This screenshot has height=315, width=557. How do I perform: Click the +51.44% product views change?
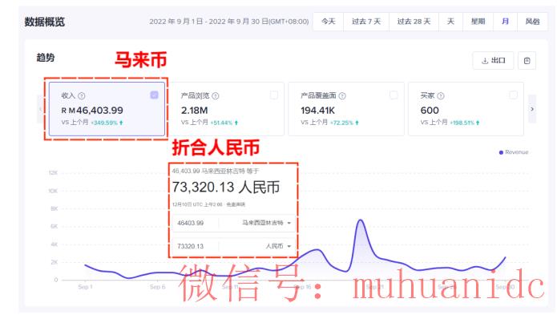221,123
